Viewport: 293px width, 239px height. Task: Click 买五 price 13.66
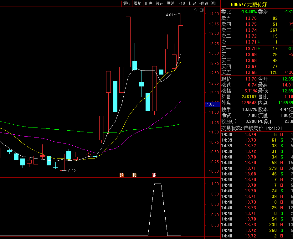pyautogui.click(x=251, y=73)
